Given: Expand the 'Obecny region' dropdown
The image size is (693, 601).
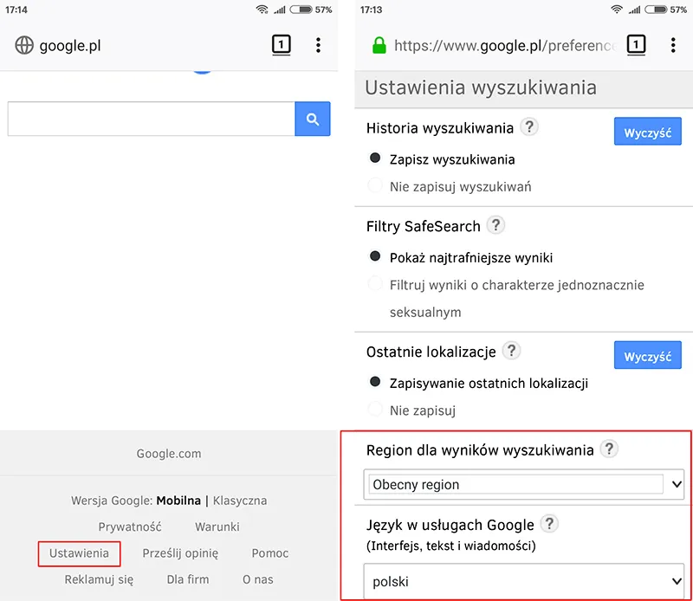Looking at the screenshot, I should (x=525, y=484).
